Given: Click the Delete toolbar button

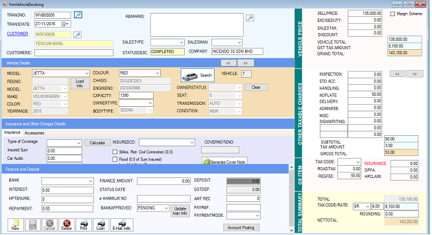Looking at the screenshot, I should pyautogui.click(x=67, y=225).
